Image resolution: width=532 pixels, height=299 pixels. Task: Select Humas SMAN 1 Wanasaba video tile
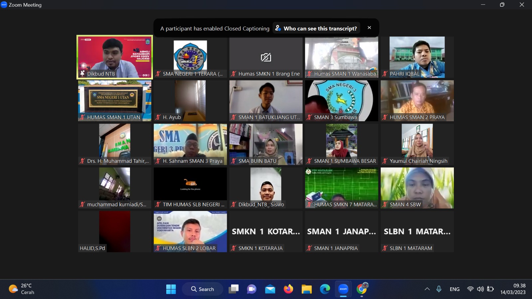tap(341, 57)
